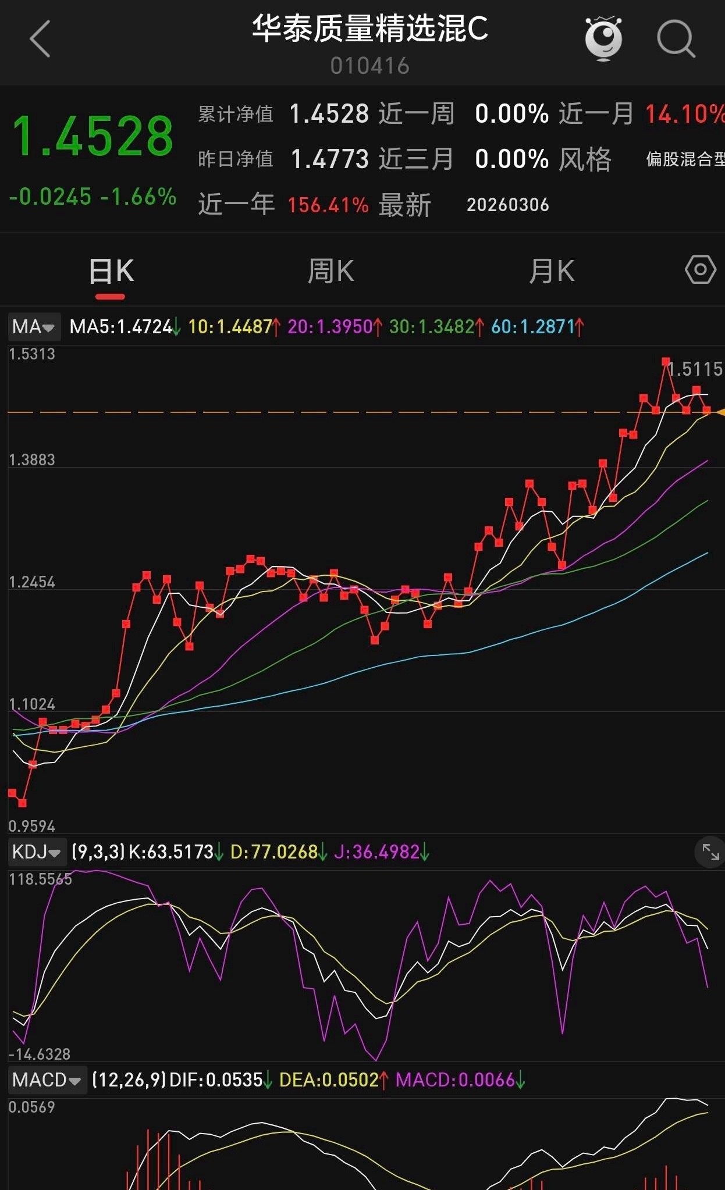Tap the fund title 华泰质量精选混C
725x1190 pixels.
370,28
